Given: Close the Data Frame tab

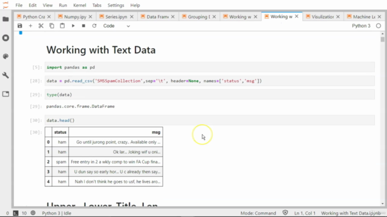Looking at the screenshot, I should [x=173, y=17].
